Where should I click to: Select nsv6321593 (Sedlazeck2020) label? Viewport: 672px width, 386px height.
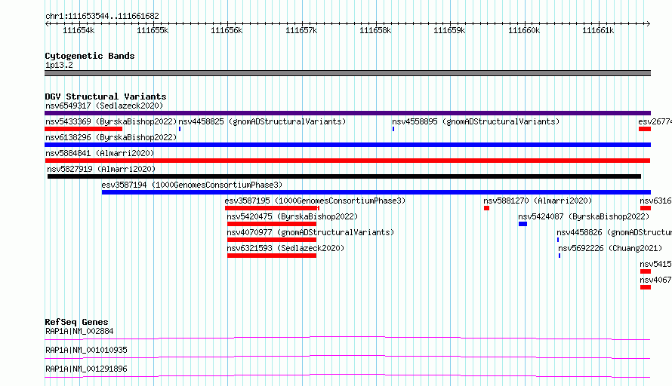[x=285, y=248]
